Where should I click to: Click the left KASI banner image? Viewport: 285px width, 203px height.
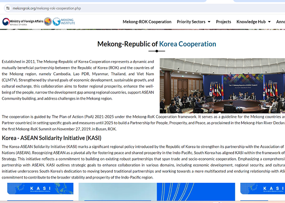pyautogui.click(x=40, y=188)
